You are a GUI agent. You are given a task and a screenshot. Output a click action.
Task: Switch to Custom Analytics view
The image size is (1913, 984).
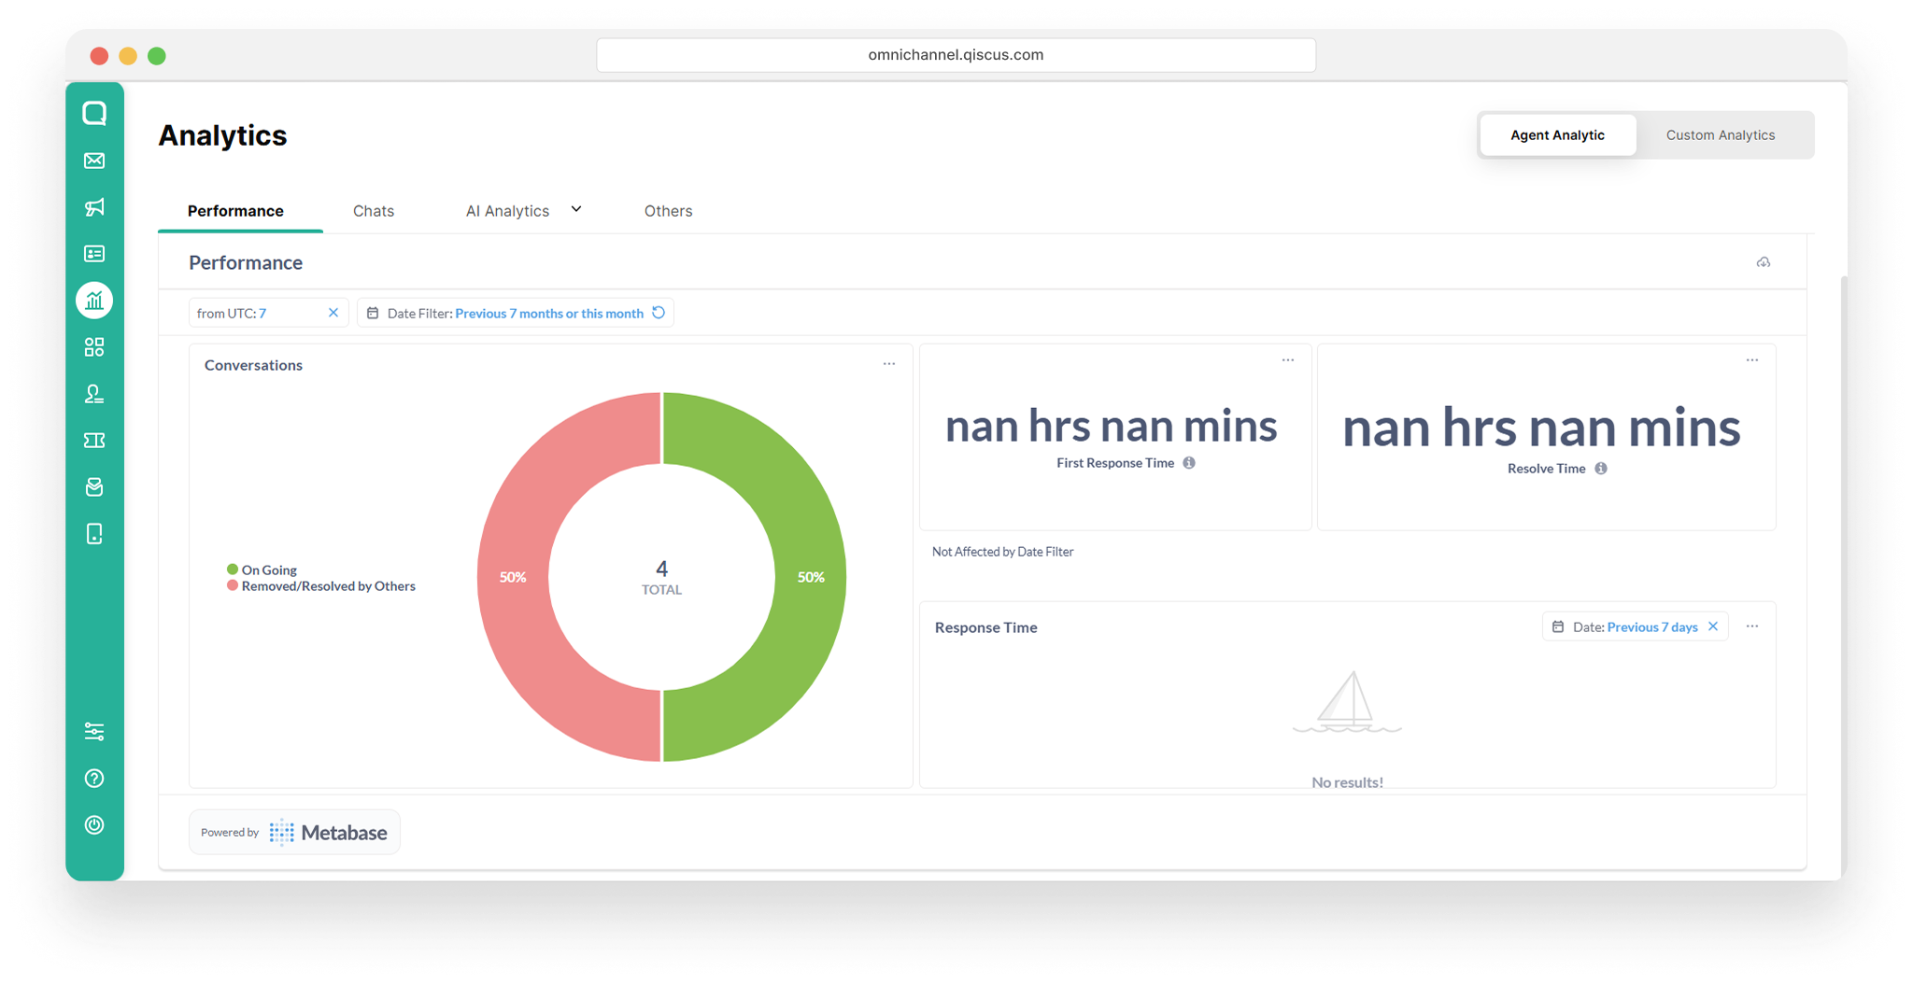click(x=1721, y=135)
